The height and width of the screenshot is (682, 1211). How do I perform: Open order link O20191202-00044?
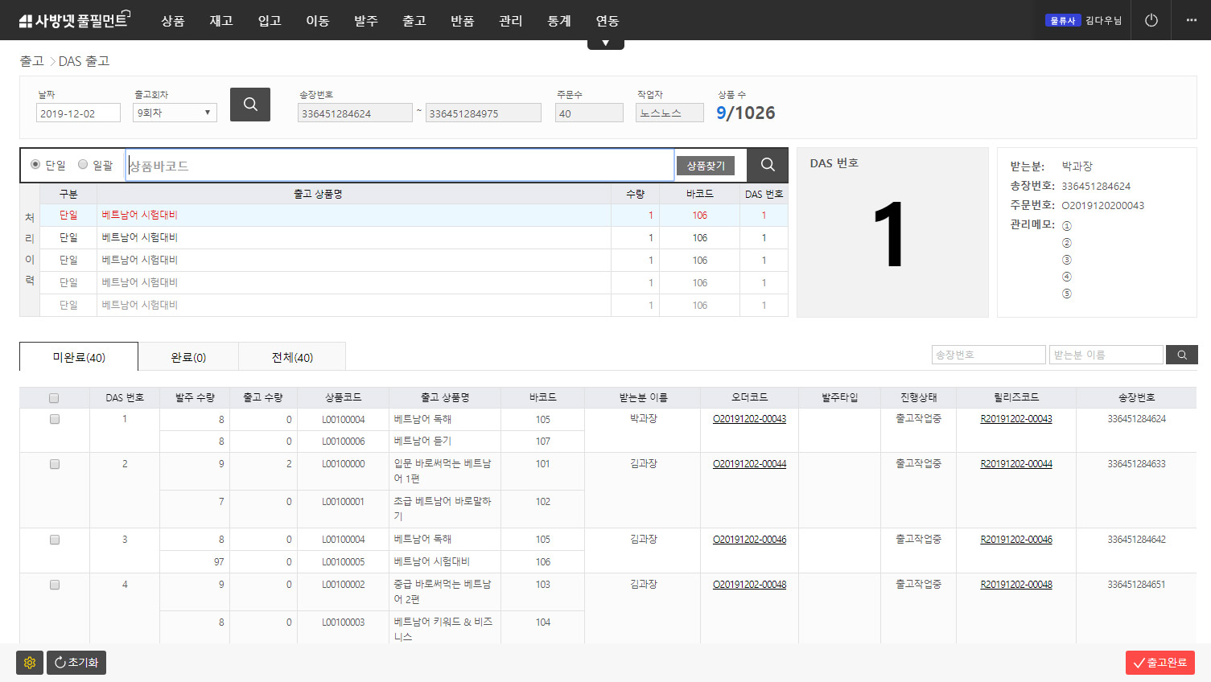pos(749,464)
